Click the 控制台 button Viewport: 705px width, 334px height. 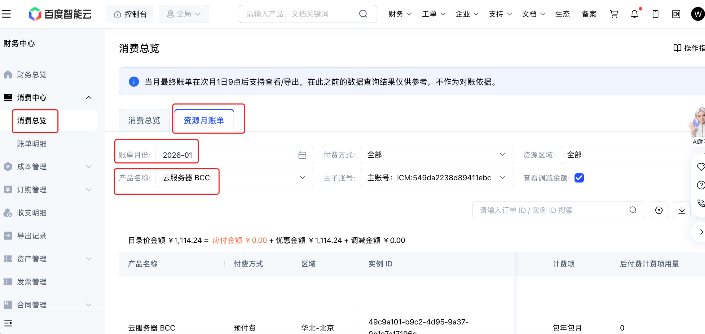[130, 14]
